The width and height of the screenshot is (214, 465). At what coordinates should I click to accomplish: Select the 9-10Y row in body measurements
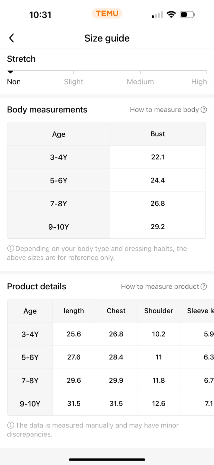pos(106,227)
